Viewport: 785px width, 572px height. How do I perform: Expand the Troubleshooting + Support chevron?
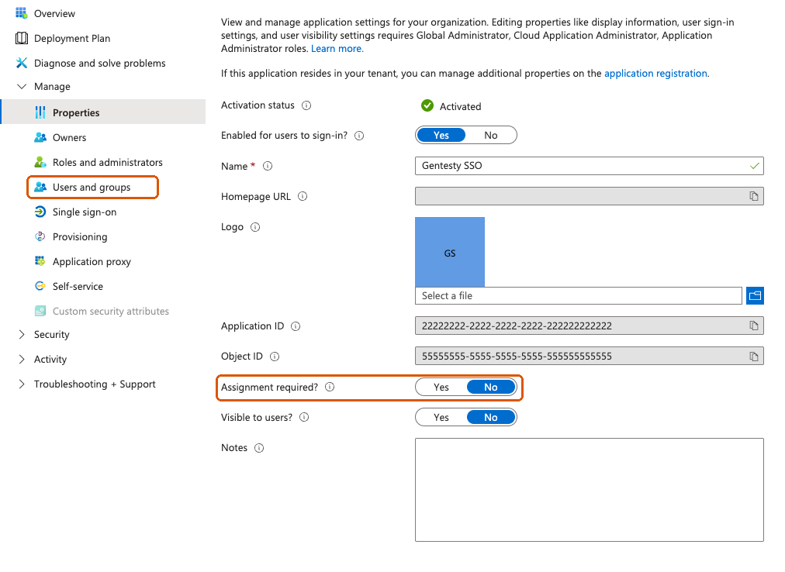pyautogui.click(x=22, y=384)
